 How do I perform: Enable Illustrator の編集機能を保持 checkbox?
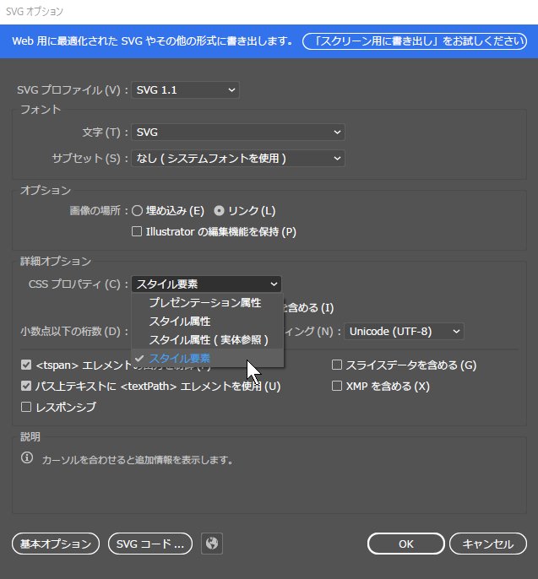[x=137, y=231]
